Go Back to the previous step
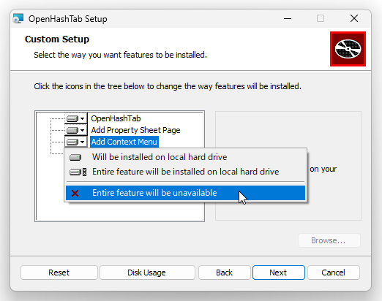 tap(225, 273)
